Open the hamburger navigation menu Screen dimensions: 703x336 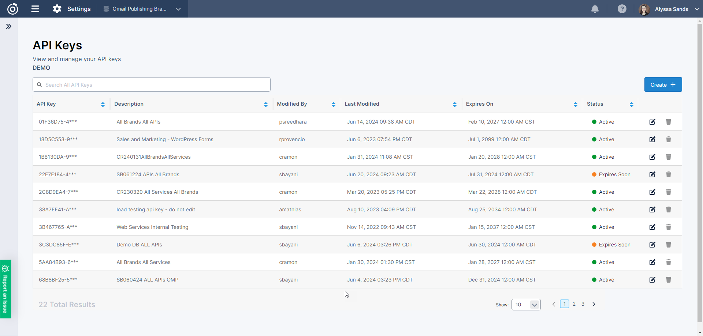pyautogui.click(x=35, y=9)
